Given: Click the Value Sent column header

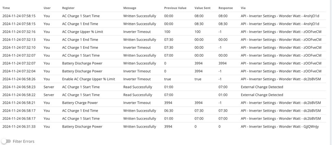Looking at the screenshot, I should point(202,8).
